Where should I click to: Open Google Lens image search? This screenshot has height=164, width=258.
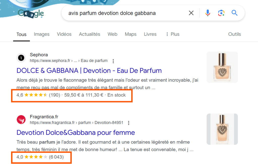click(x=221, y=13)
